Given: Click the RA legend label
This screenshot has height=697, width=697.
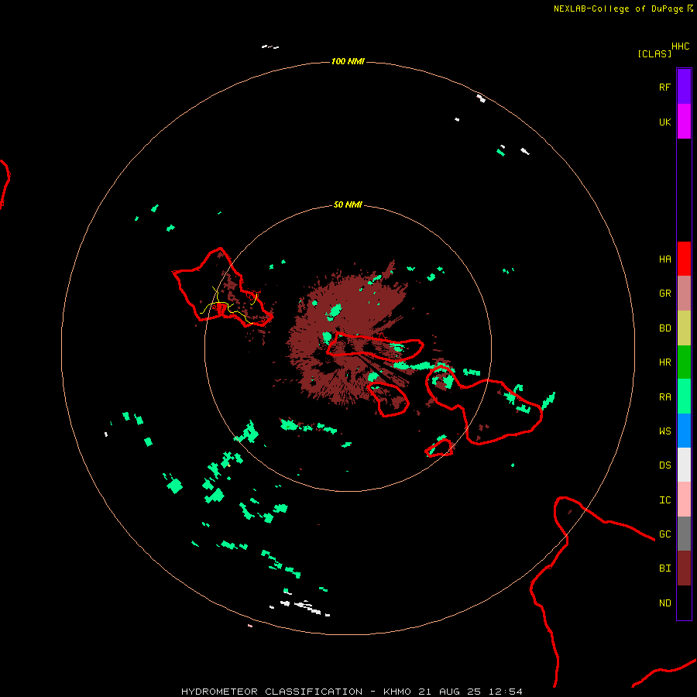Looking at the screenshot, I should point(664,397).
